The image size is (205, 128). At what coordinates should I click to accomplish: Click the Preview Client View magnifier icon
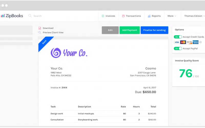pyautogui.click(x=40, y=33)
